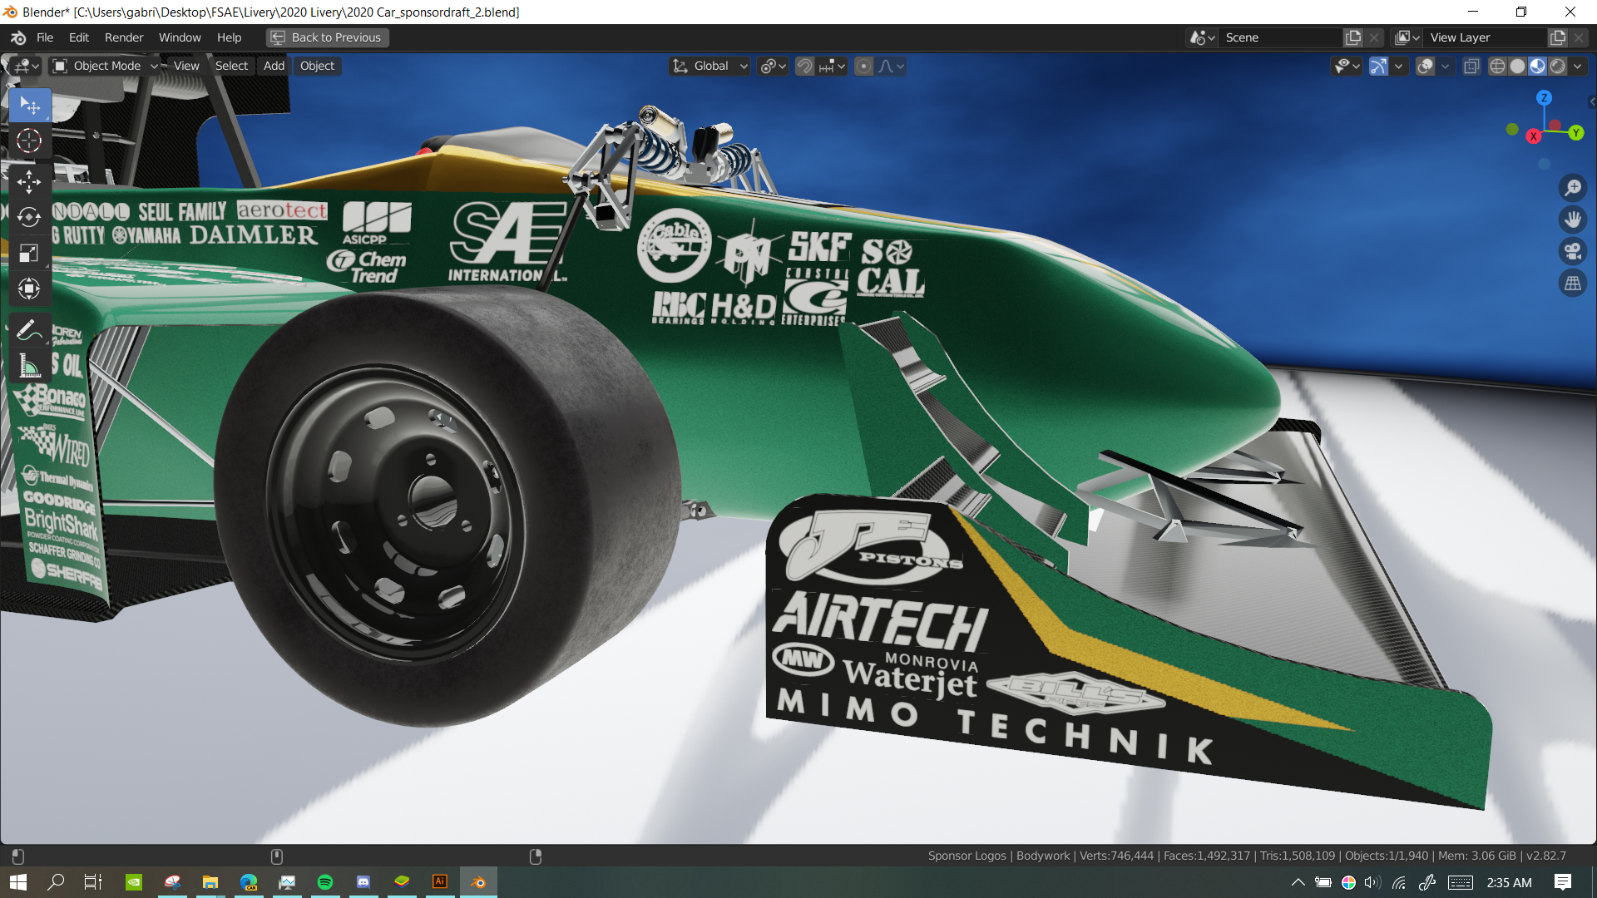Viewport: 1597px width, 898px height.
Task: Create new scene with copy icon
Action: pos(1354,37)
